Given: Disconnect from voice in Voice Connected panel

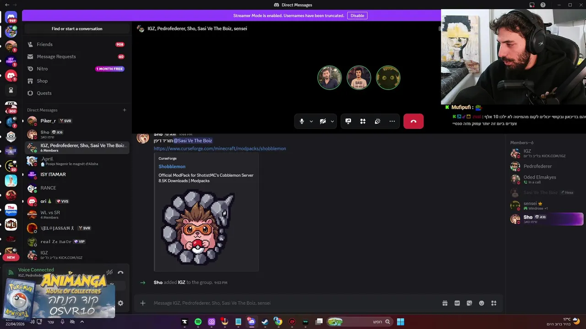Looking at the screenshot, I should 120,272.
